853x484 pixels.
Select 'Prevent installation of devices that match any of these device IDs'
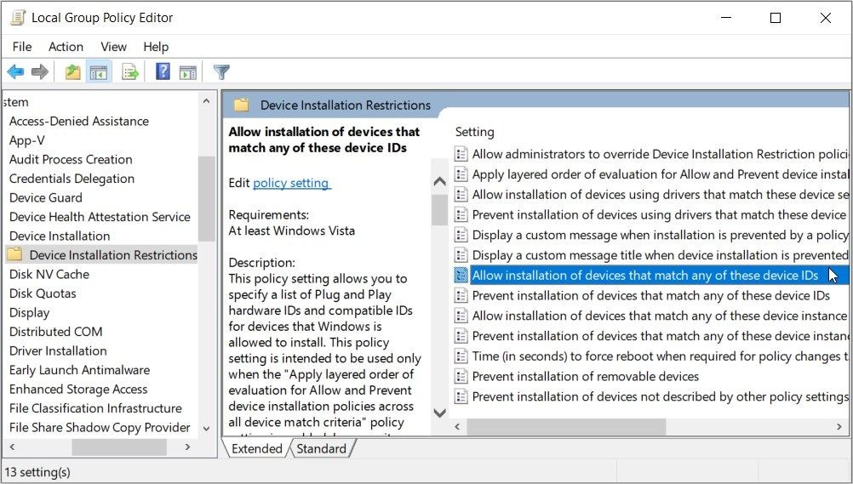(x=650, y=295)
